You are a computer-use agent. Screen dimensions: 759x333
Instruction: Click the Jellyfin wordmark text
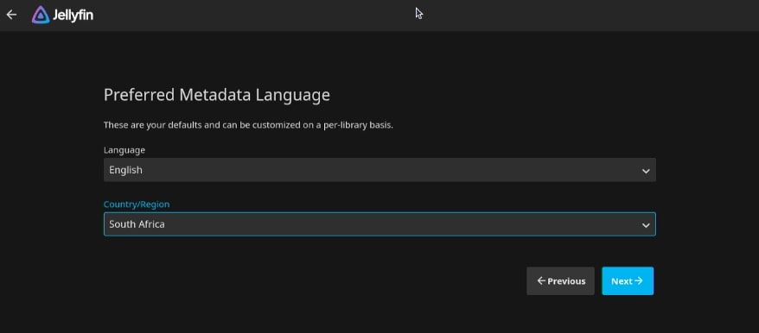(73, 15)
